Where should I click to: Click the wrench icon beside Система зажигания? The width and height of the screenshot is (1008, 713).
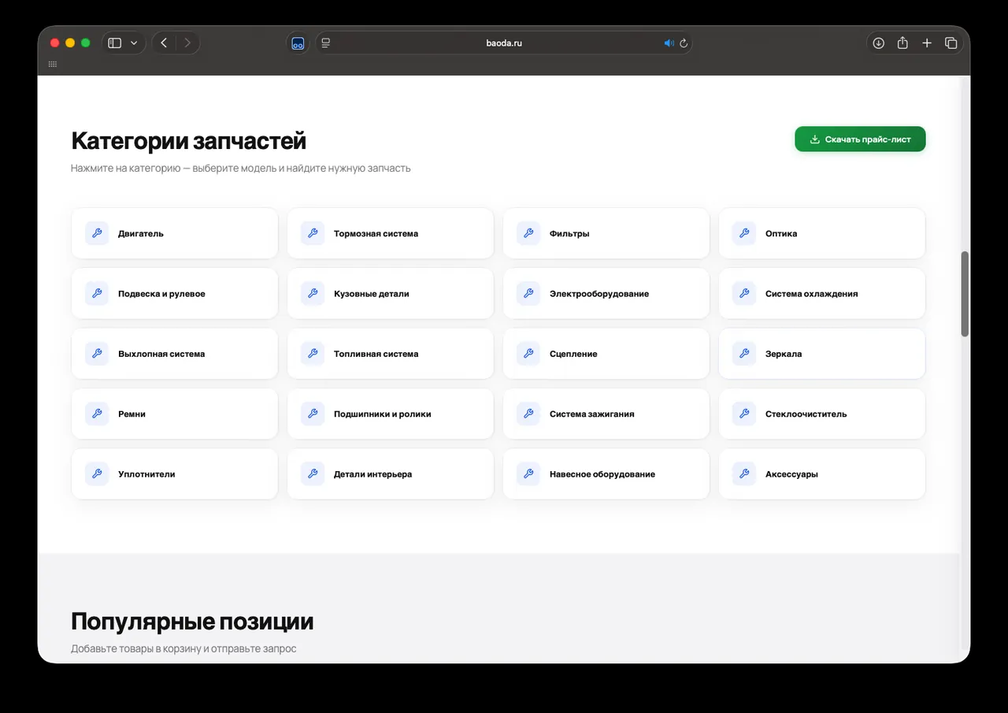pos(528,414)
